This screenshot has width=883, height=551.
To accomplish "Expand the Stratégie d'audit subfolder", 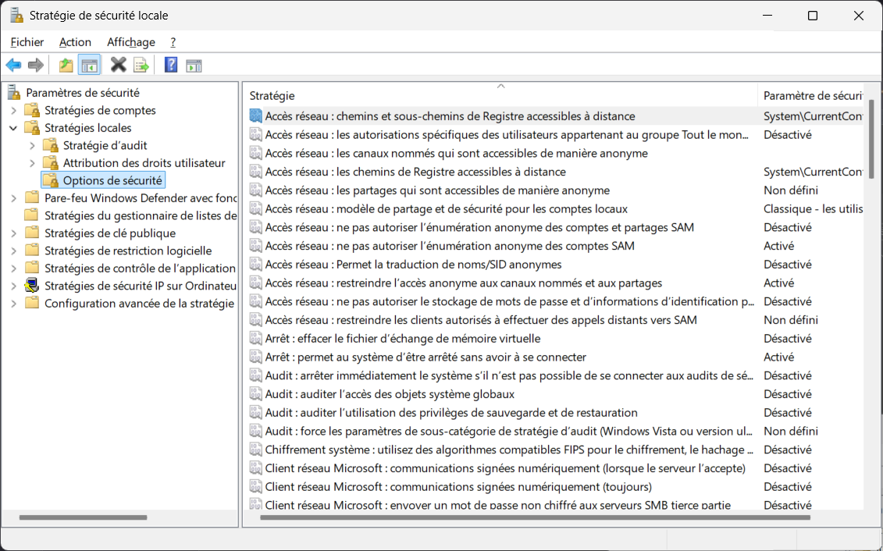I will [32, 146].
